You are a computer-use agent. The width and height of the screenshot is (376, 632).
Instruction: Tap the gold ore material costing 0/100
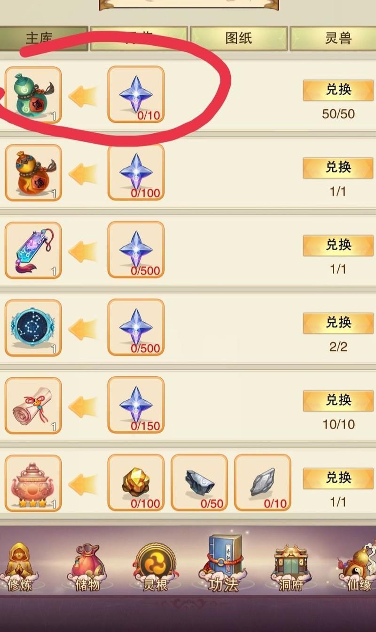(136, 483)
